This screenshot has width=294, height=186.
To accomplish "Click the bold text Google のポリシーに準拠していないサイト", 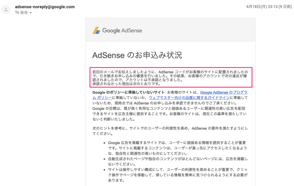I will 128,92.
